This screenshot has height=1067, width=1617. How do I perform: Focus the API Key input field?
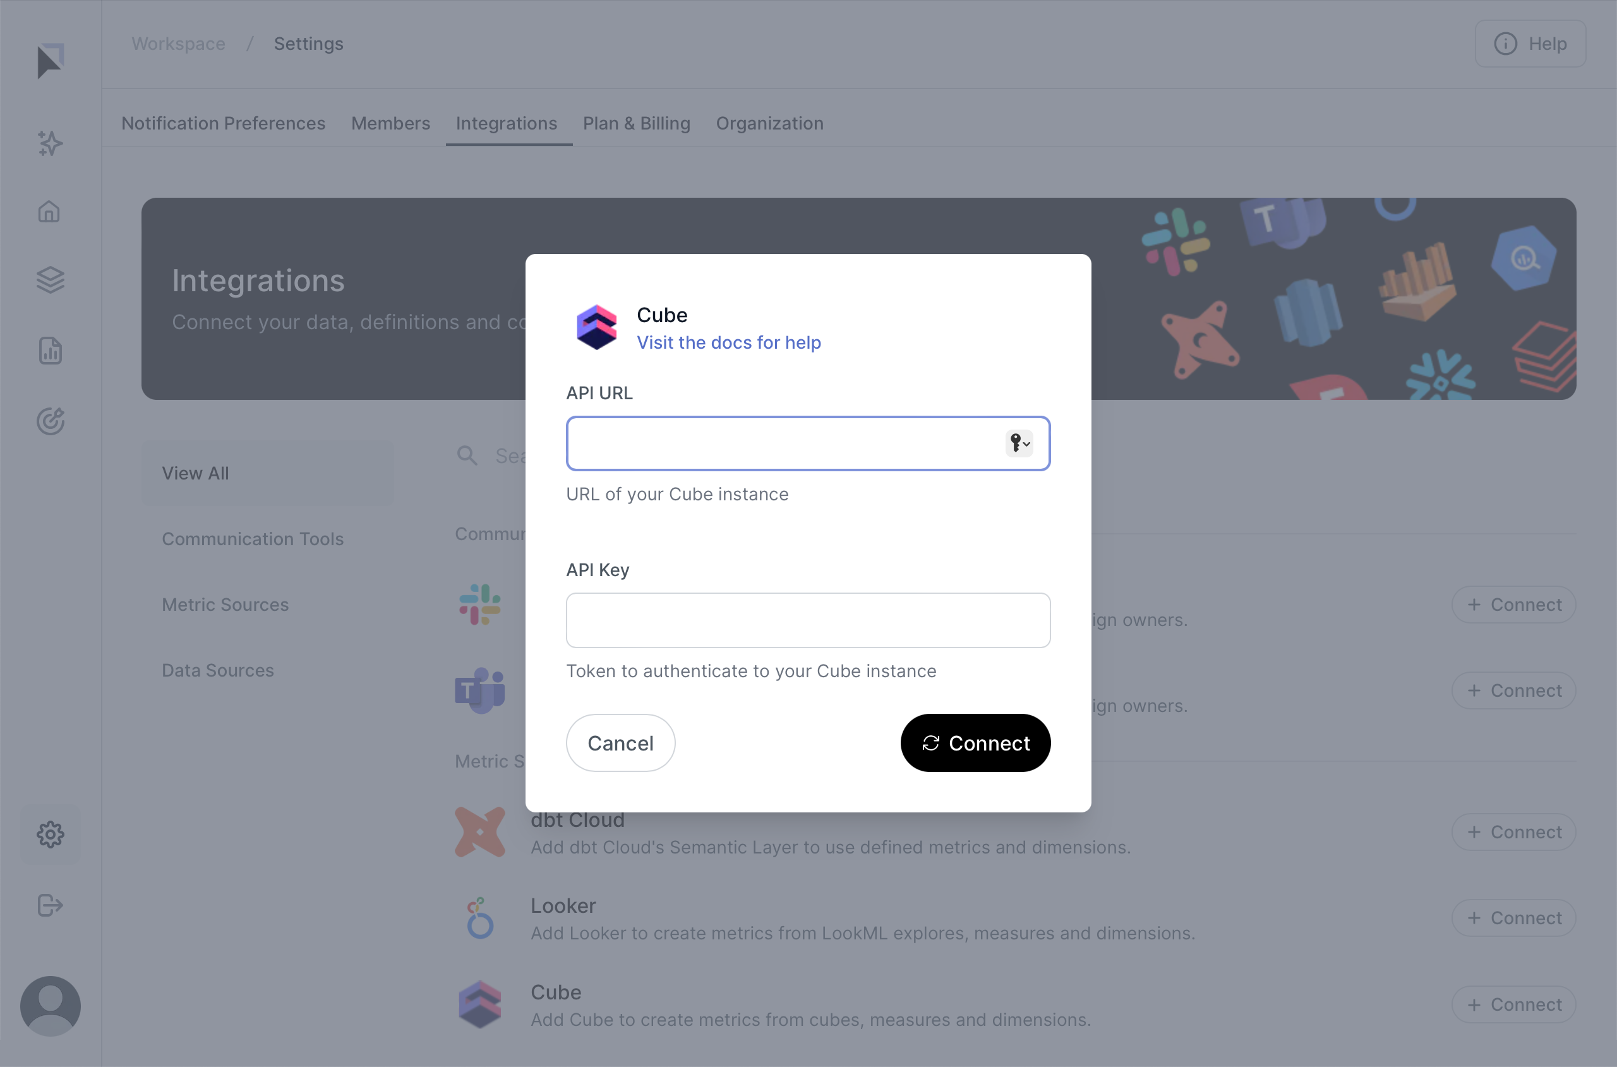click(807, 620)
